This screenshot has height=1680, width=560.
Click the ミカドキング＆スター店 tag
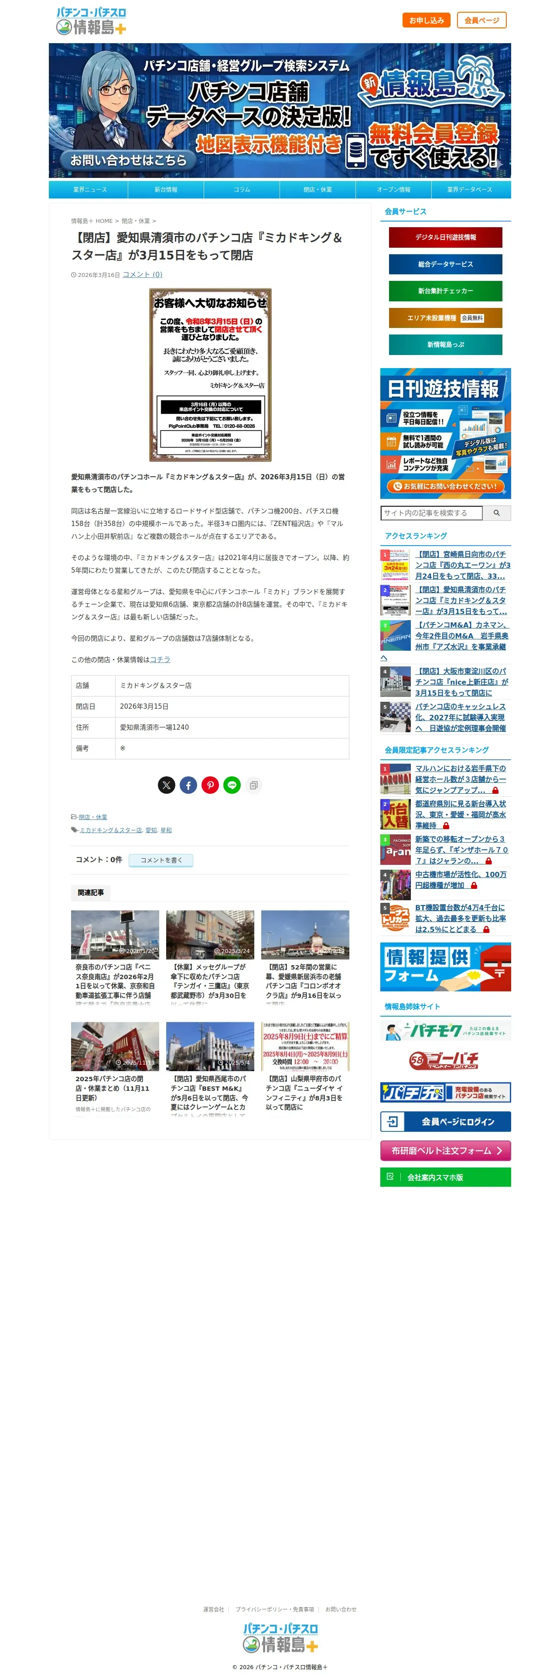(x=110, y=830)
